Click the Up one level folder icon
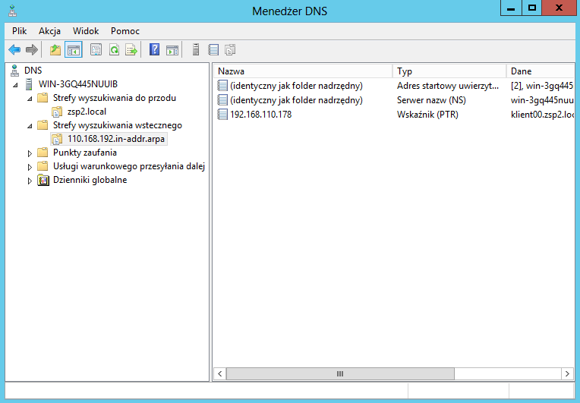 tap(55, 50)
